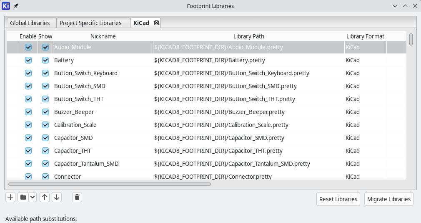
Task: Click Battery.pretty library path cell
Action: [x=248, y=60]
